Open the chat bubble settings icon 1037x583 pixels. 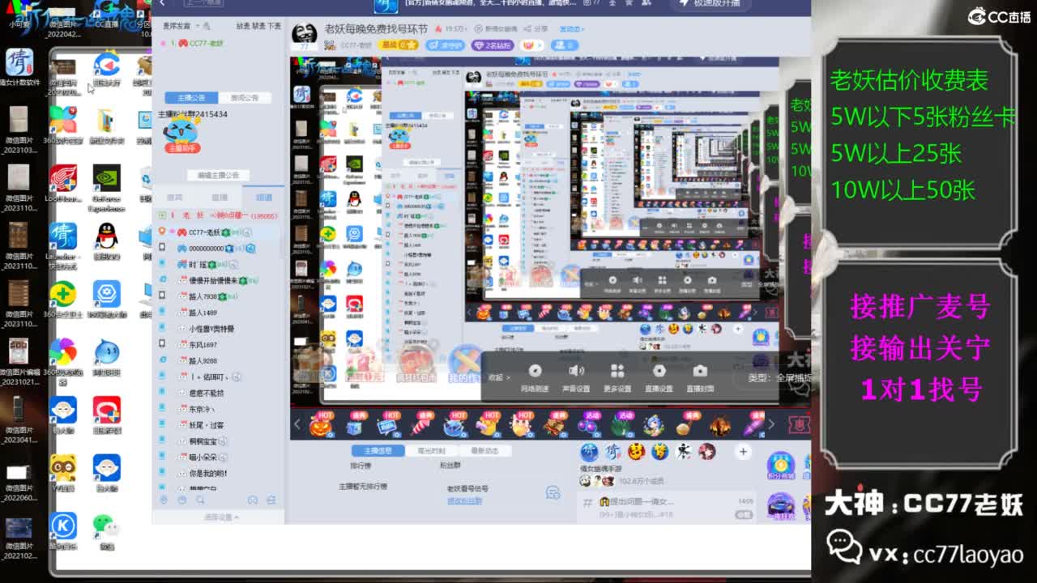click(553, 492)
